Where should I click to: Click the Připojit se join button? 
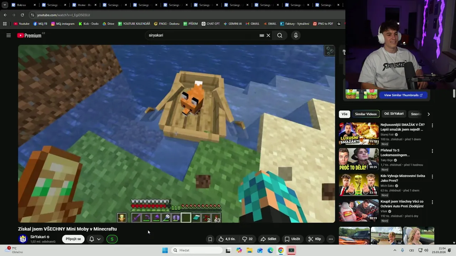(x=73, y=239)
